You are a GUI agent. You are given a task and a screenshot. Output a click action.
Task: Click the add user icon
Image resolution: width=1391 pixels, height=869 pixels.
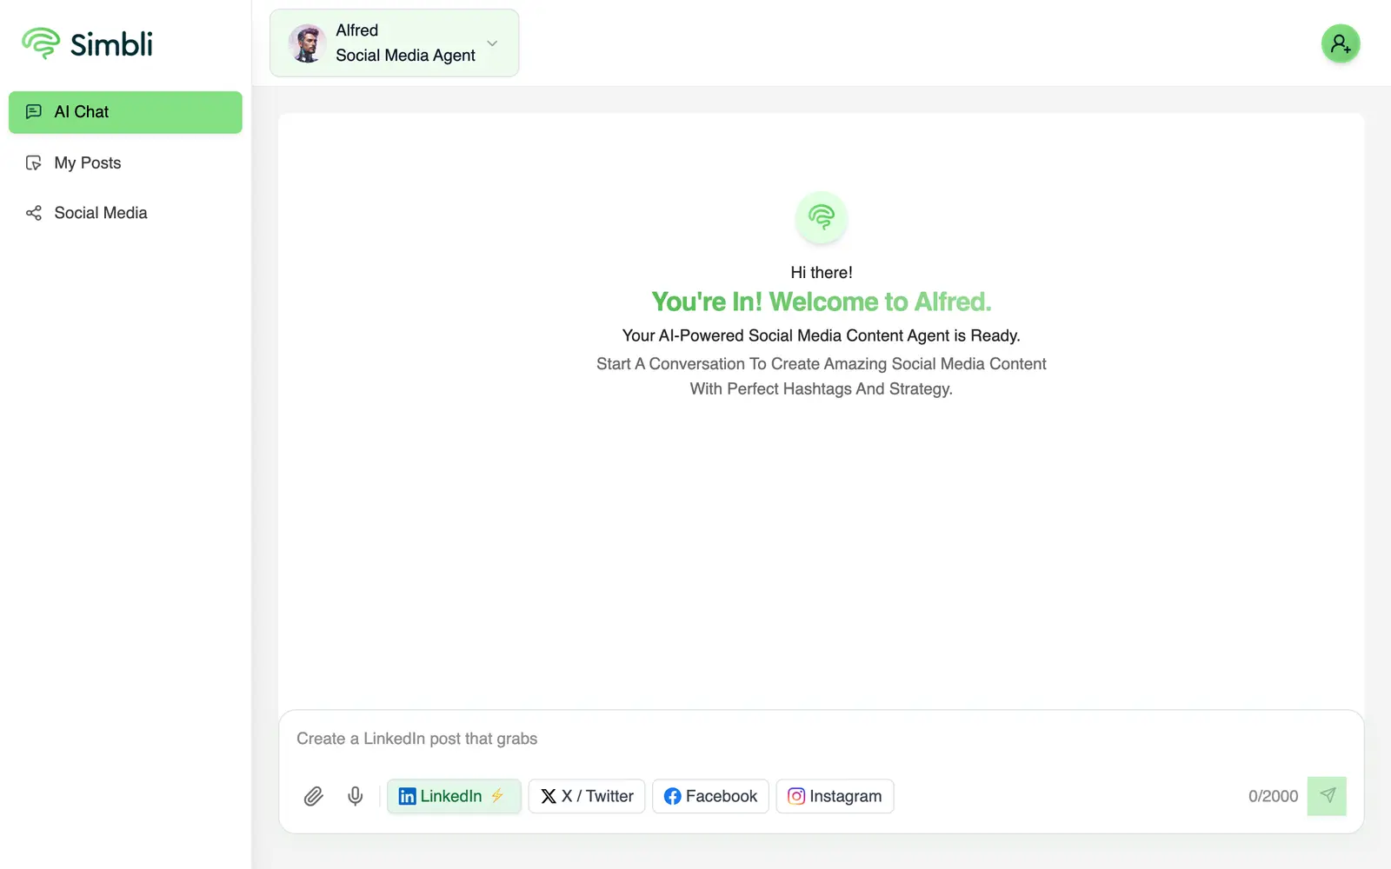[x=1341, y=43]
